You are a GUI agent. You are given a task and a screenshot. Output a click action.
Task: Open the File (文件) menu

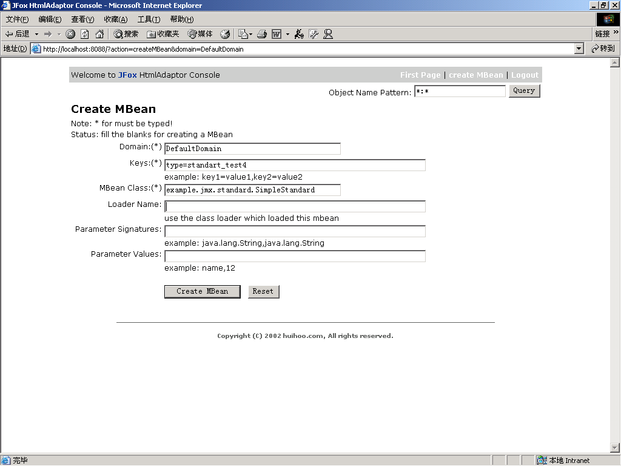click(x=17, y=19)
